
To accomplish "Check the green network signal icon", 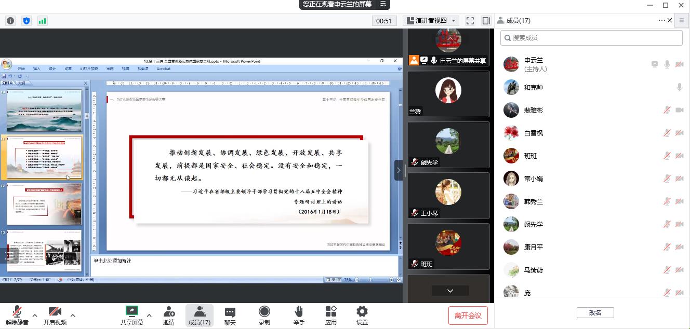I will [42, 21].
